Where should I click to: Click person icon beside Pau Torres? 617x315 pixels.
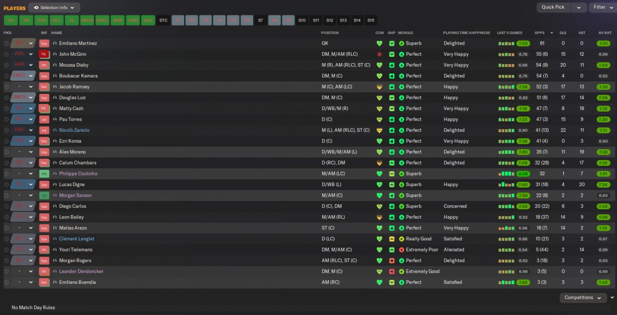point(55,119)
